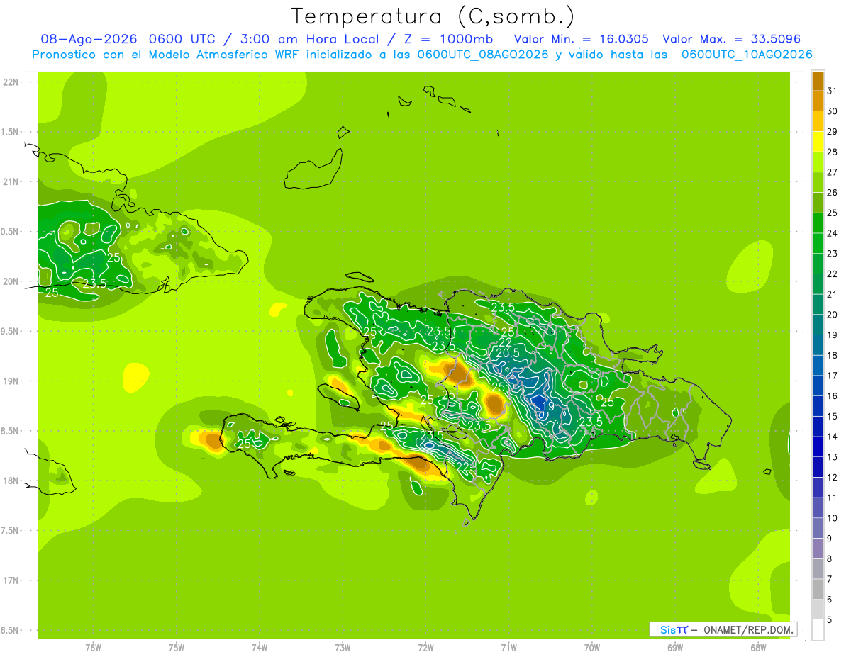Viewport: 851px width, 657px height.
Task: Click the '17N' latitude axis label
Action: click(11, 580)
